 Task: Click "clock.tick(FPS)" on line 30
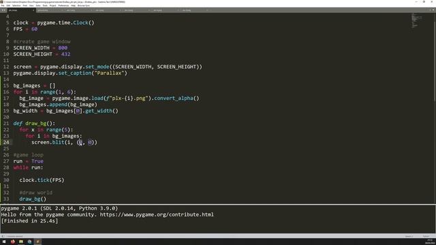click(42, 180)
